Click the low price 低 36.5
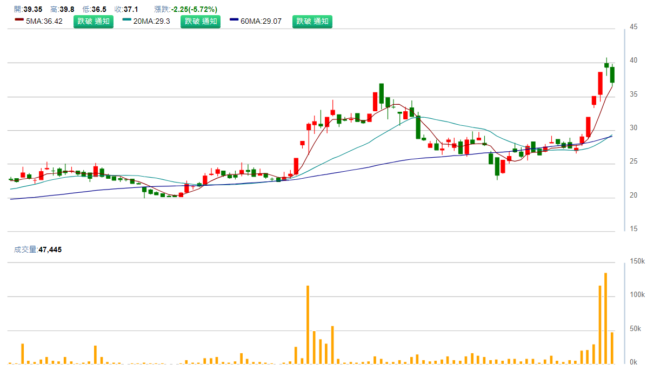The width and height of the screenshot is (647, 371). tap(94, 9)
